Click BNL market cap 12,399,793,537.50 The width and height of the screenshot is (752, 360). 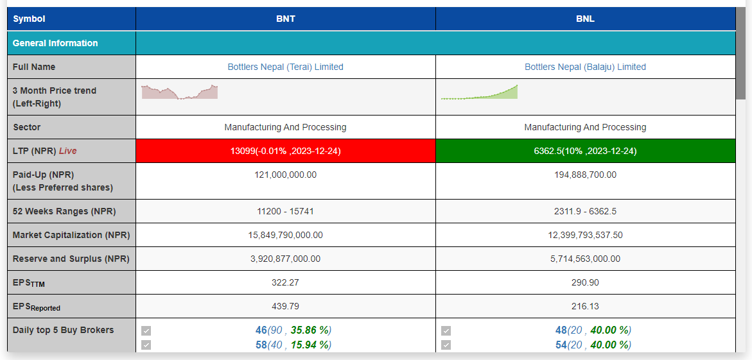tap(585, 235)
